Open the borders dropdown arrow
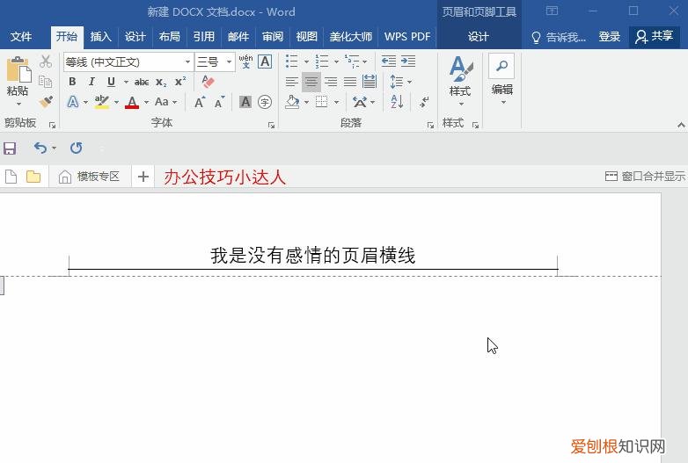 click(x=337, y=103)
